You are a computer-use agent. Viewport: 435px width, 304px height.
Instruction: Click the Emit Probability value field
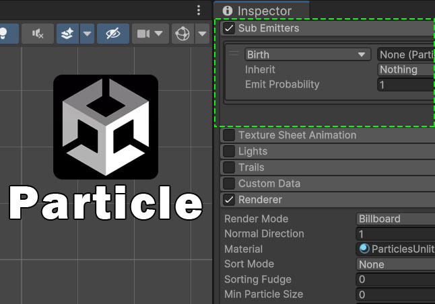pyautogui.click(x=405, y=85)
